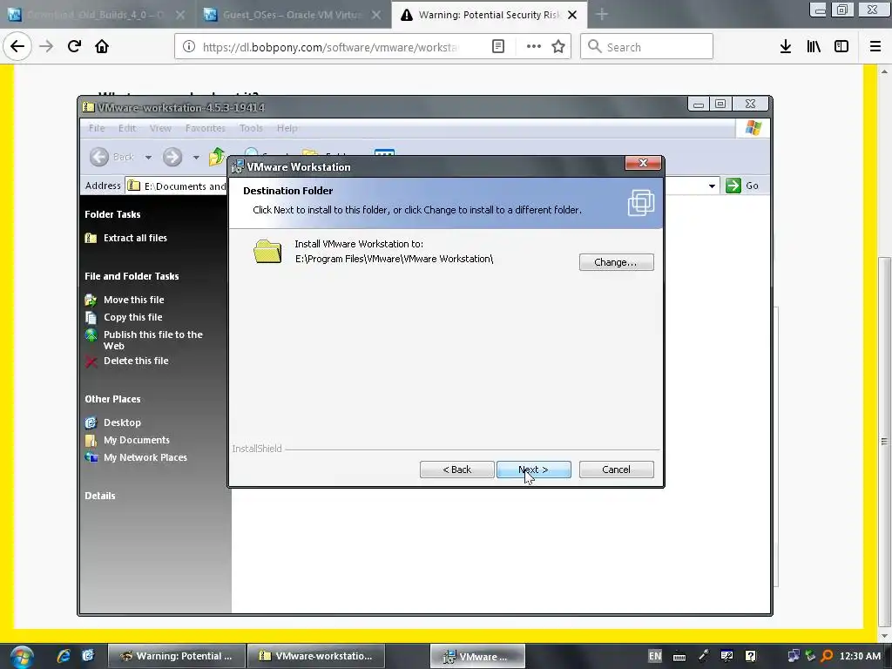Close the Warning: Potential Security Risk tab

[572, 15]
